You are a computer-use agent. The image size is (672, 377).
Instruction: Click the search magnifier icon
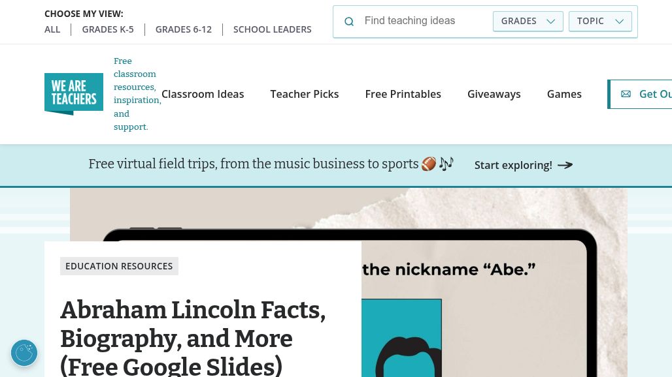tap(349, 22)
